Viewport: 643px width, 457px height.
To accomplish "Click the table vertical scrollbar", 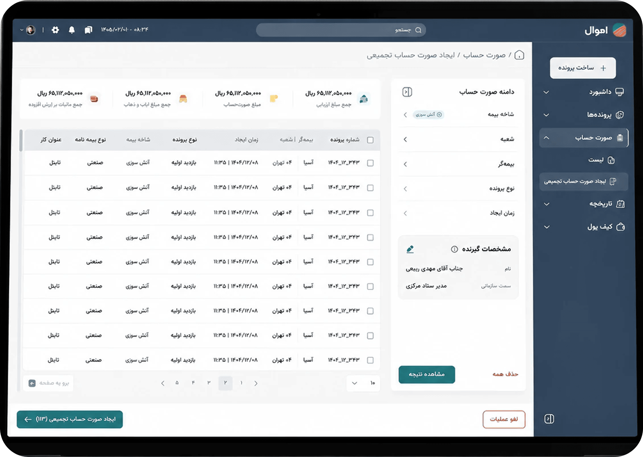I will point(21,140).
